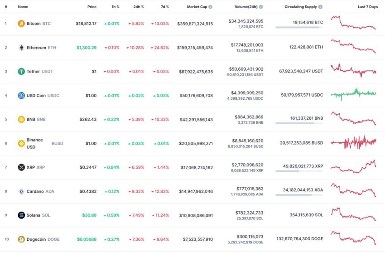
Task: Open the Bitcoin 7-day sparkline chart
Action: pyautogui.click(x=353, y=23)
